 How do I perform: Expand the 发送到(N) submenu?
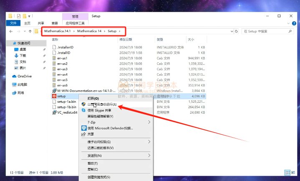pyautogui.click(x=116, y=156)
